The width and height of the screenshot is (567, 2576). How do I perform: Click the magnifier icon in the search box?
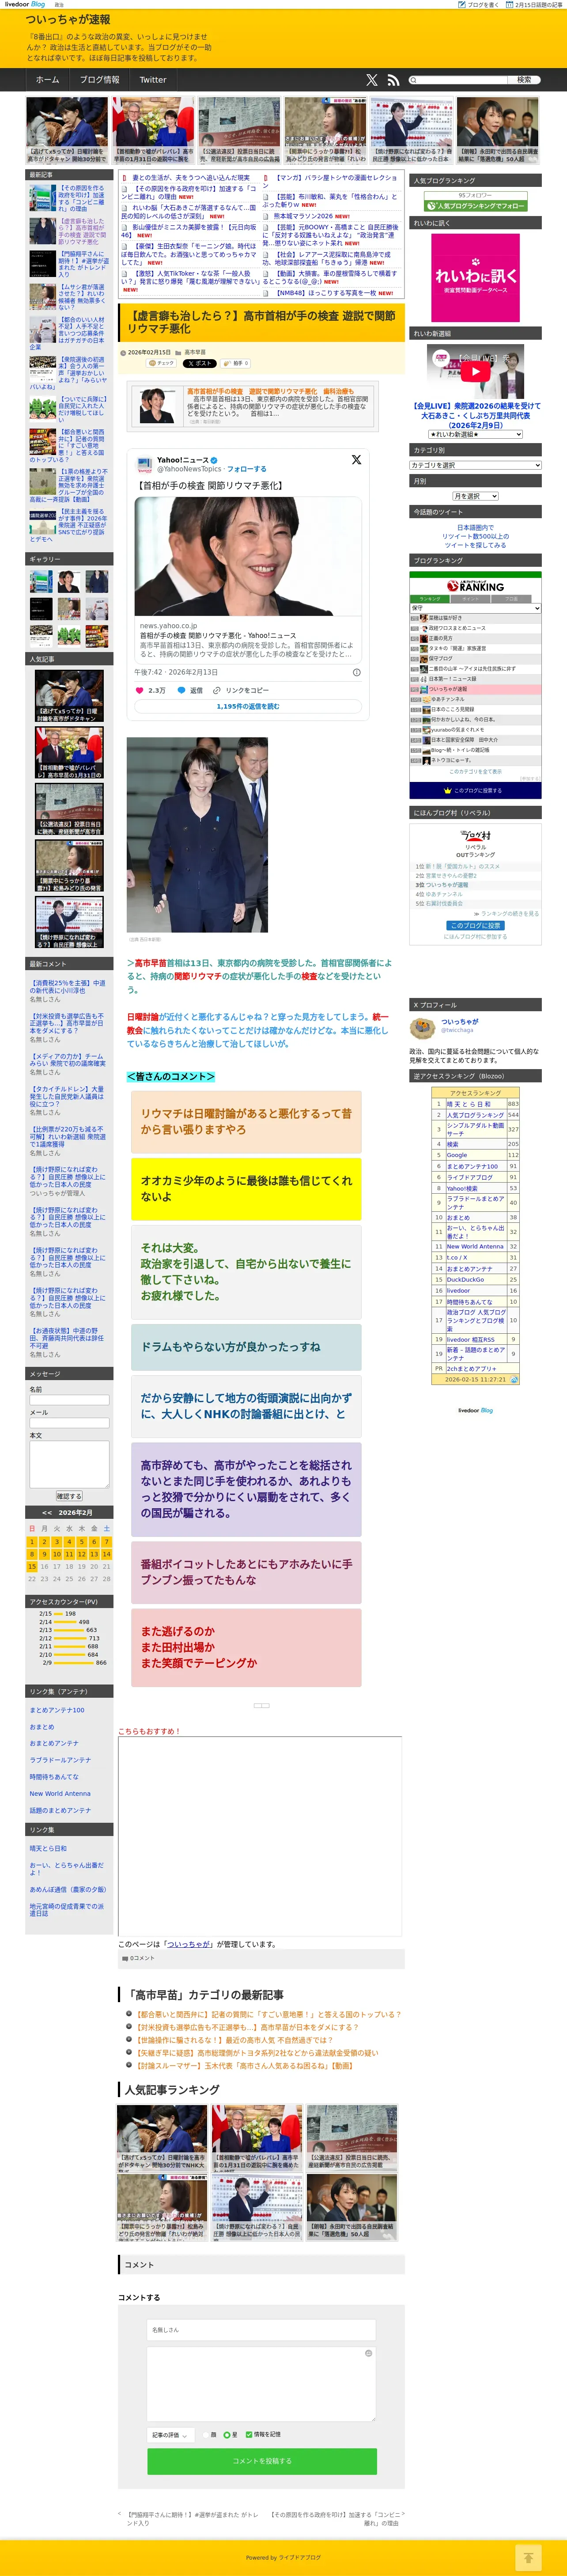click(x=413, y=80)
